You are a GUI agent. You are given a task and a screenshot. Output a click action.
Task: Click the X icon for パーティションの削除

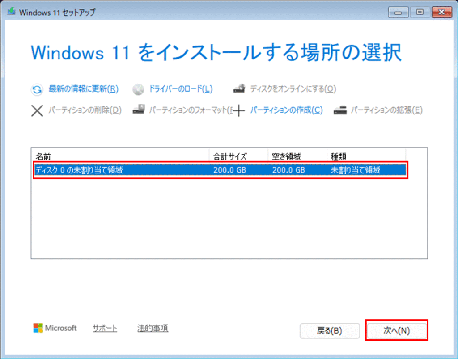[x=37, y=110]
